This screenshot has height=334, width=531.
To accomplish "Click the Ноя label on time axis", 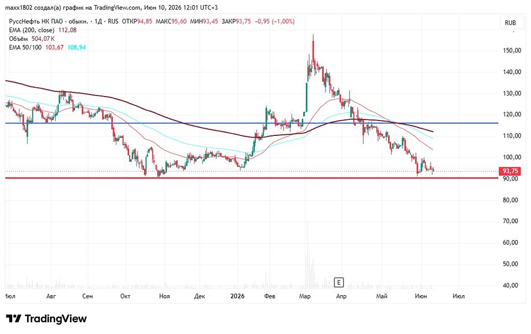I will tap(164, 296).
